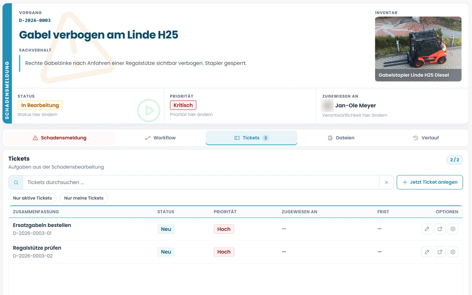Click the Zugewiesen an column header
This screenshot has width=472, height=295.
point(300,212)
